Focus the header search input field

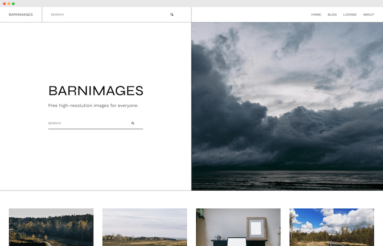pos(105,15)
